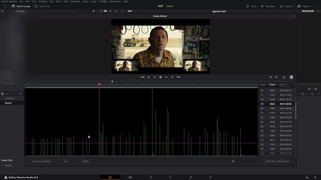Viewport: 321px width, 180px height.
Task: Select Master bin in media pool
Action: pos(9,103)
